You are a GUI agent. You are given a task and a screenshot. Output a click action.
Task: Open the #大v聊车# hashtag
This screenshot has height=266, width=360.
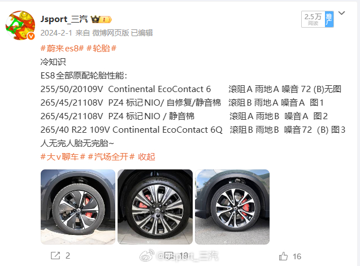[63, 157]
